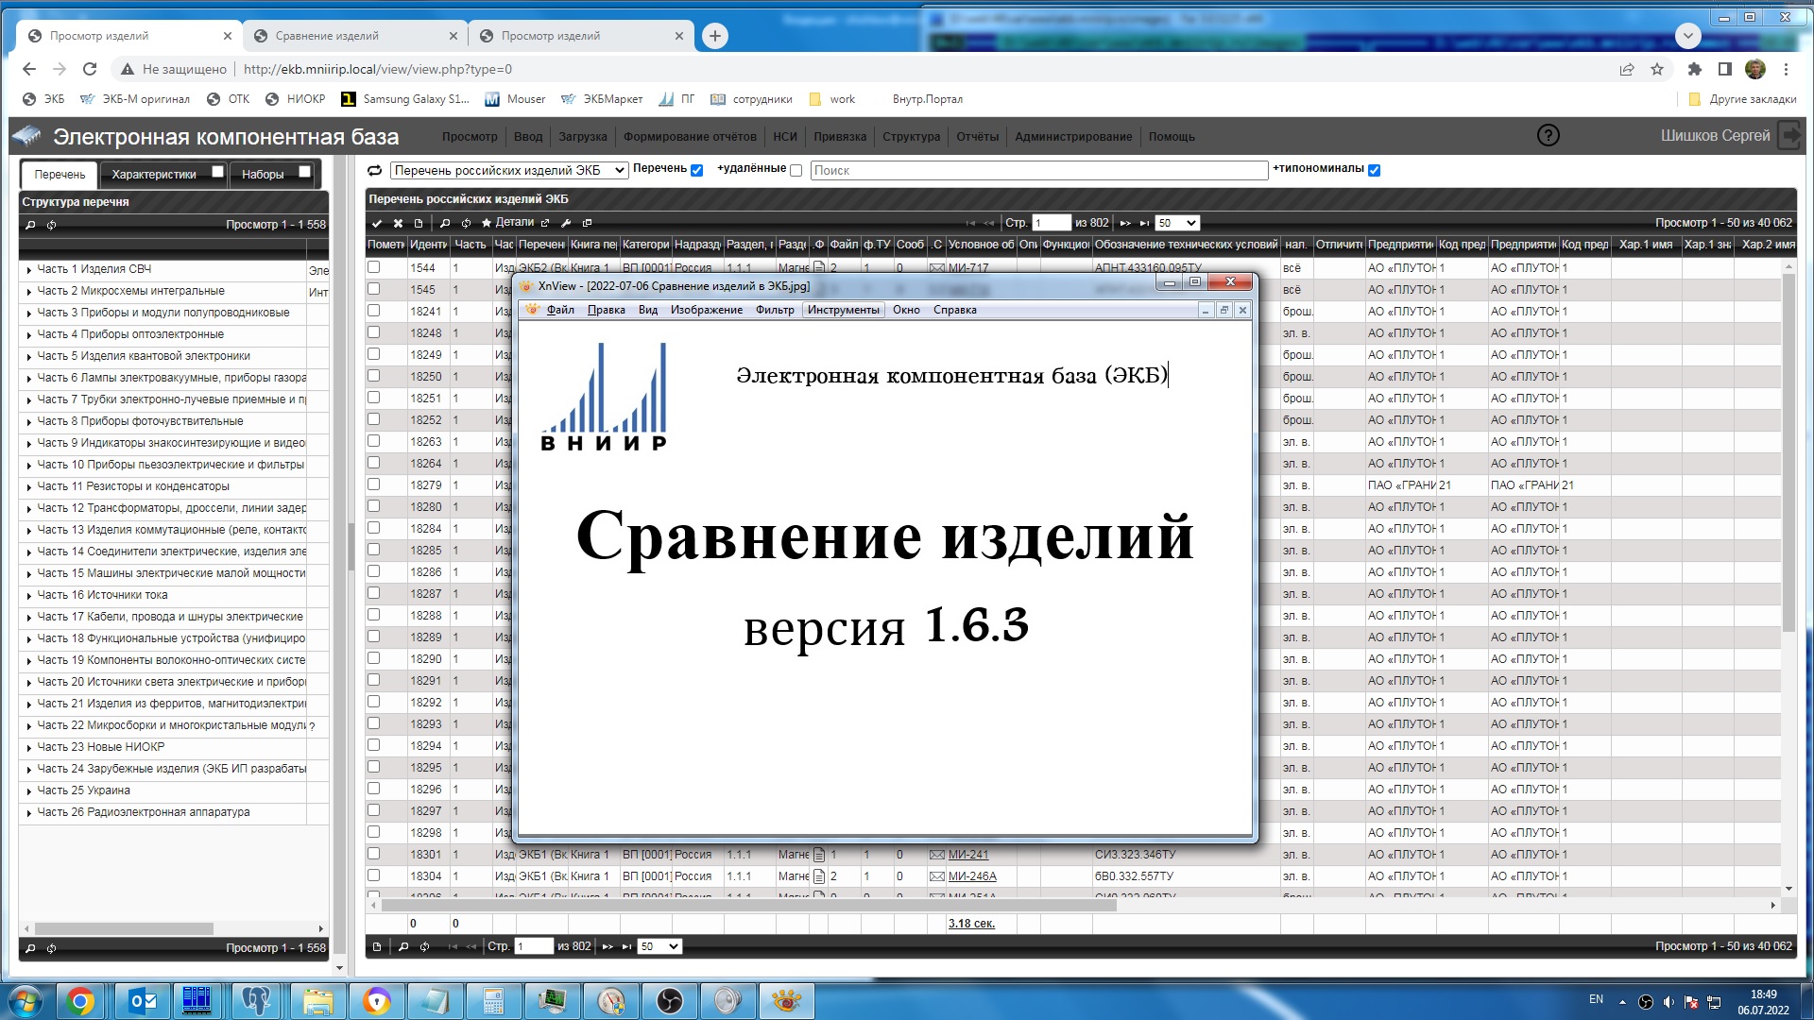Open the bottom rows-per-page dropdown showing 50

[x=659, y=946]
